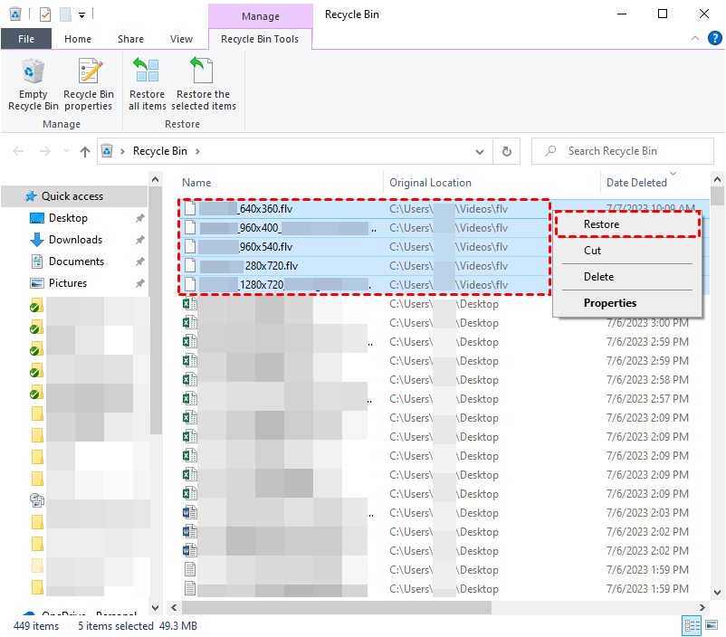
Task: Collapse the ribbon with the chevron
Action: coord(695,39)
